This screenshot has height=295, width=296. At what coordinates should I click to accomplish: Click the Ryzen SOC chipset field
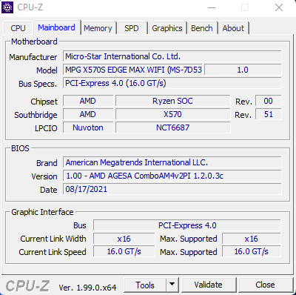coord(172,101)
